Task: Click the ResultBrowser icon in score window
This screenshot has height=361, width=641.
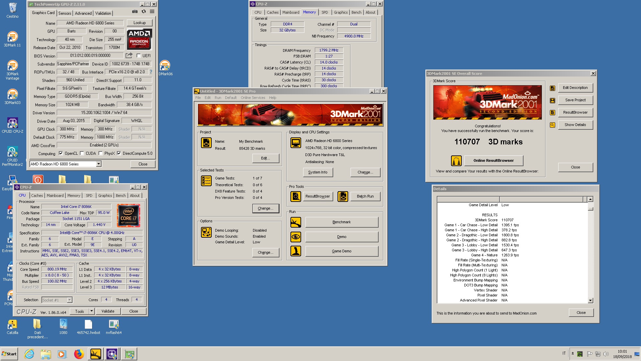Action: [x=553, y=113]
